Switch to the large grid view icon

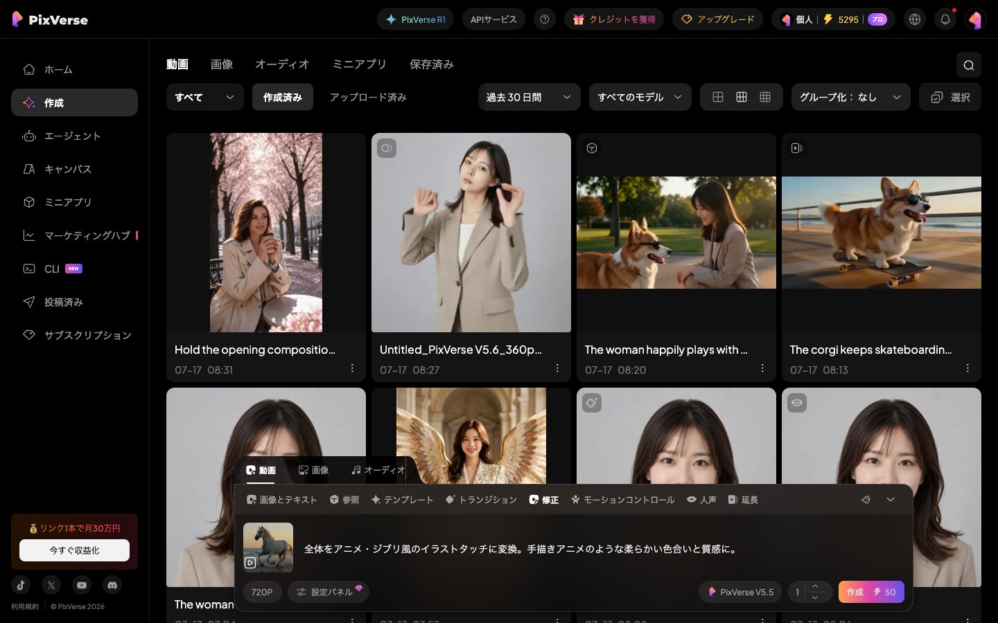coord(718,97)
